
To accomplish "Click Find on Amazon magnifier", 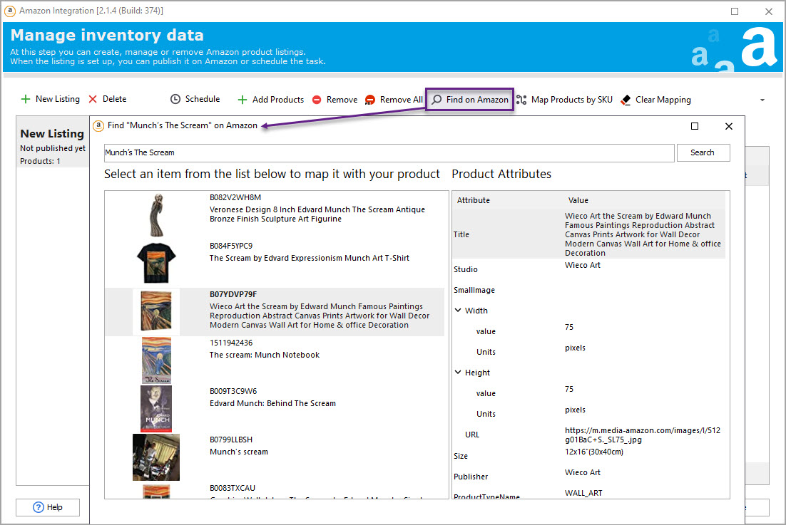I will 437,100.
